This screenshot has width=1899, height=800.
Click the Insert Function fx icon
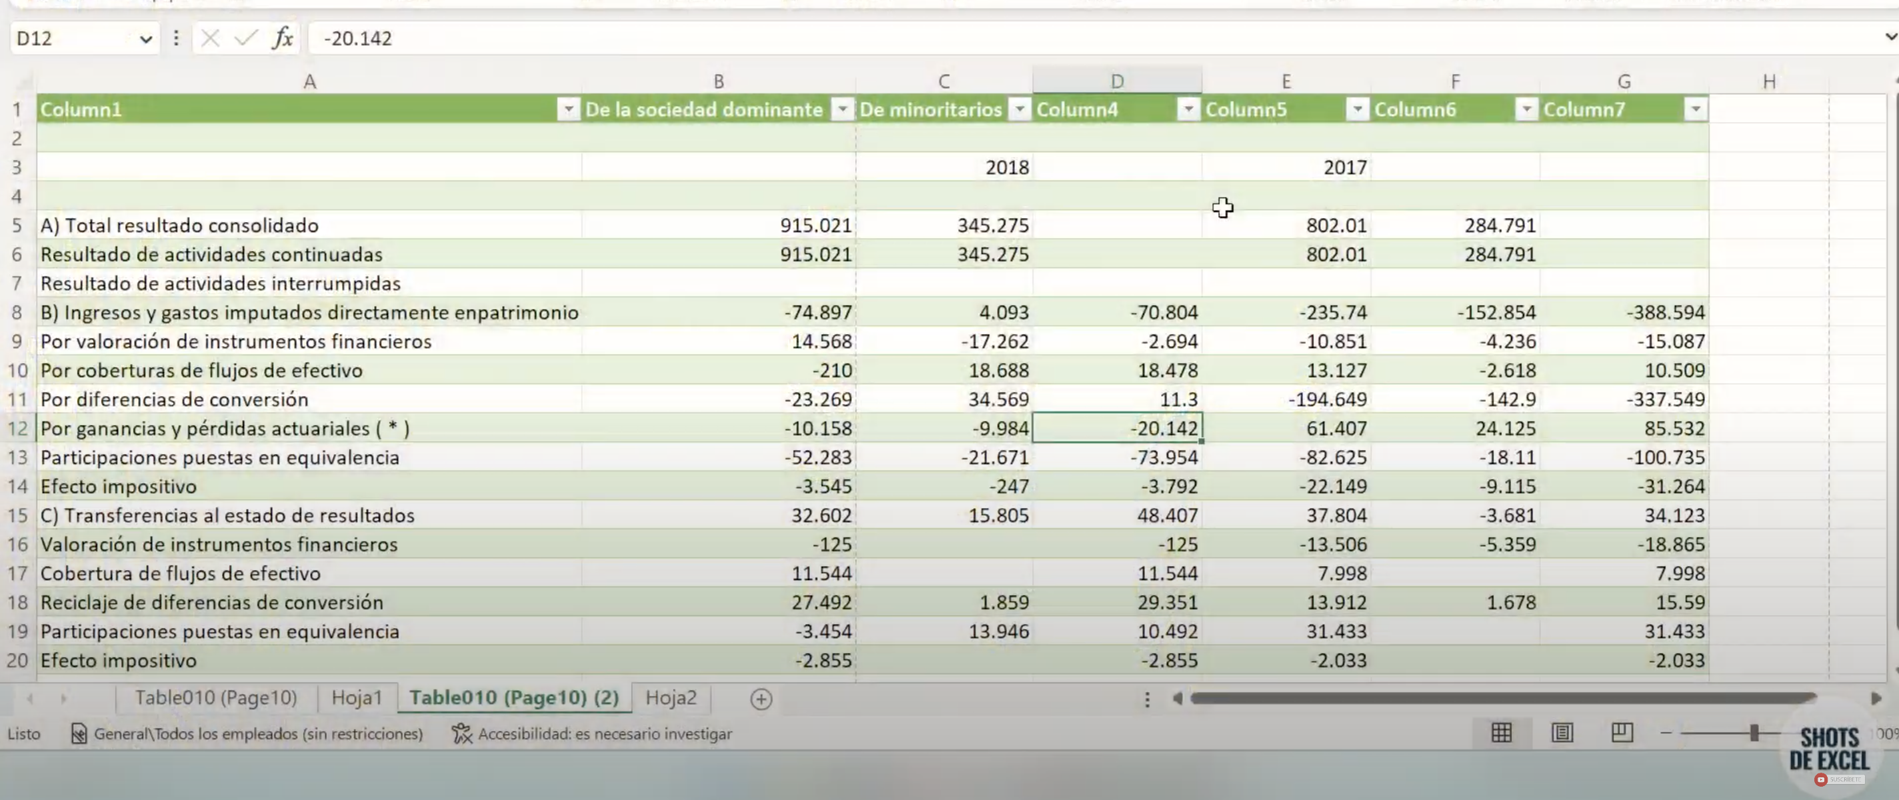pyautogui.click(x=283, y=37)
